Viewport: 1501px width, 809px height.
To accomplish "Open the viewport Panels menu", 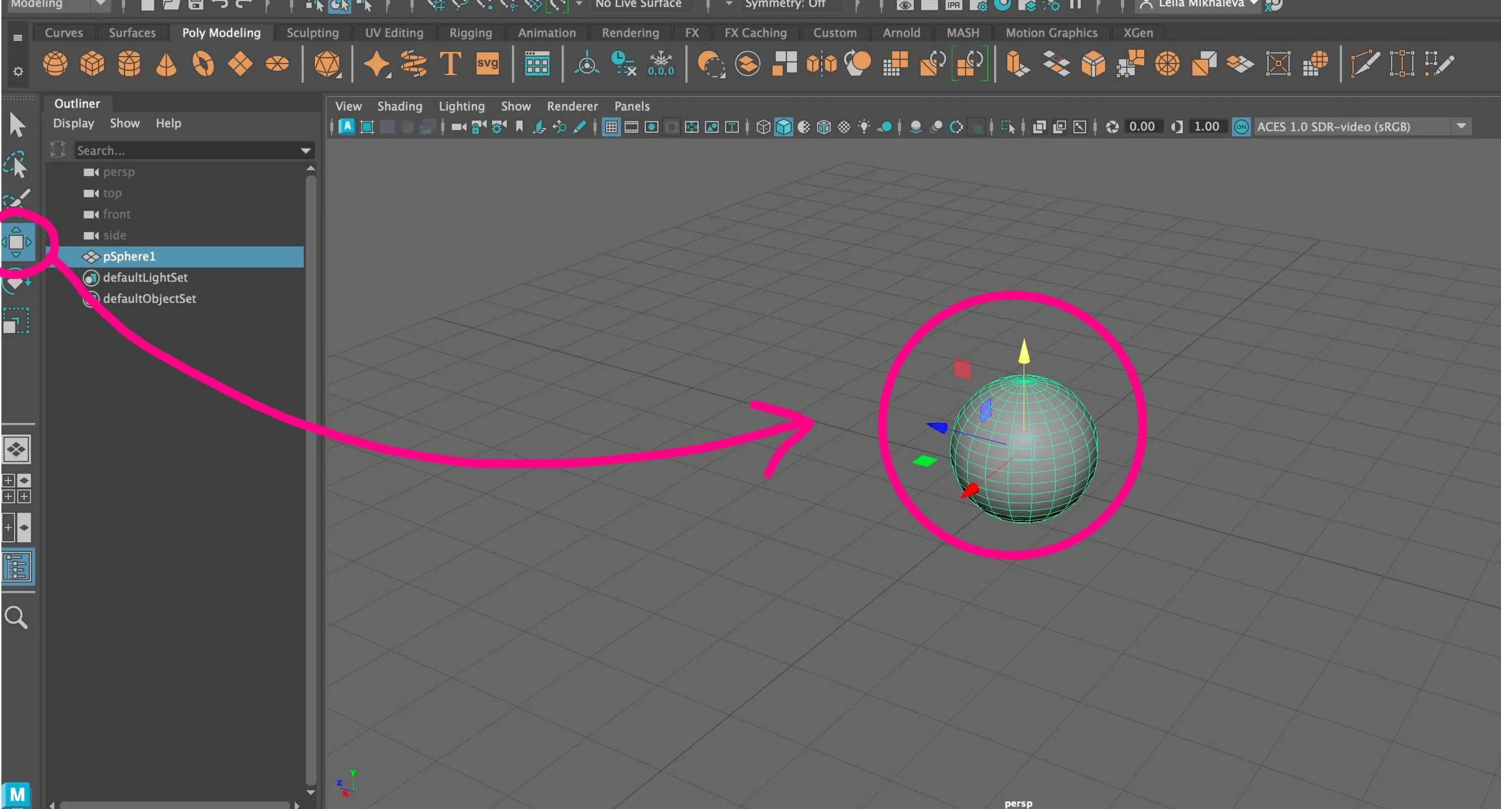I will [632, 106].
